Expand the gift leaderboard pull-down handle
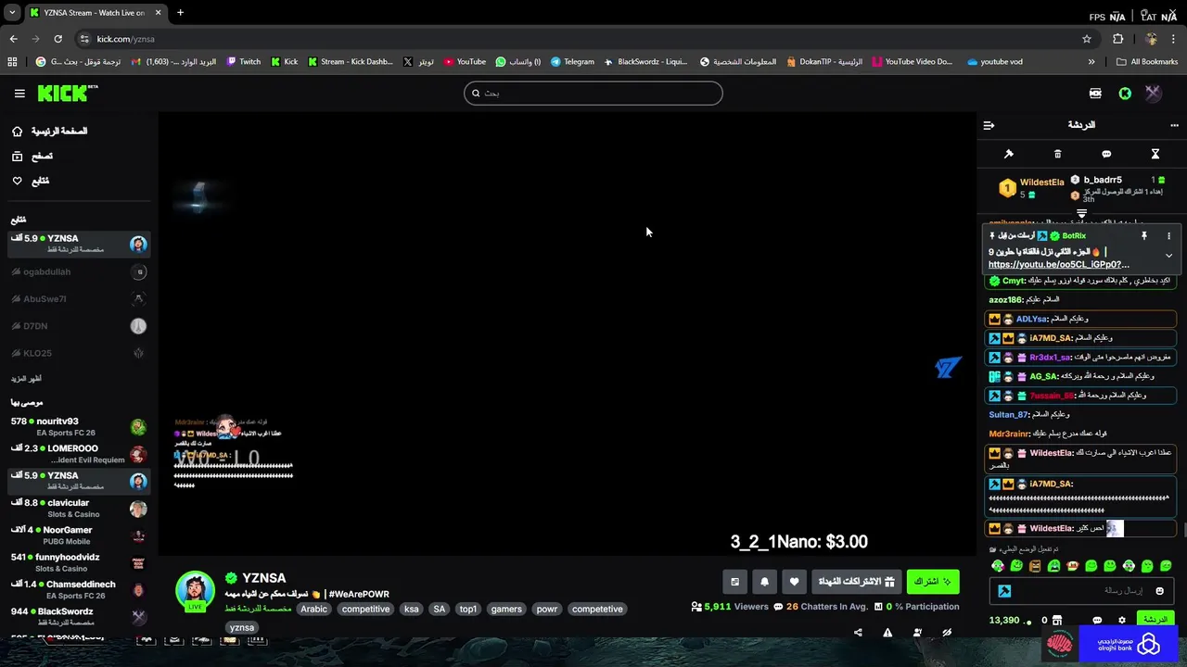Viewport: 1187px width, 667px height. pos(1081,213)
